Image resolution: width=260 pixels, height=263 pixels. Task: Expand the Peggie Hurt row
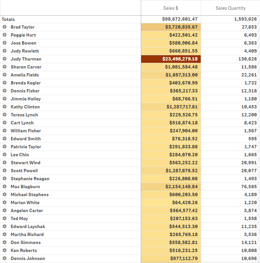tap(5, 35)
